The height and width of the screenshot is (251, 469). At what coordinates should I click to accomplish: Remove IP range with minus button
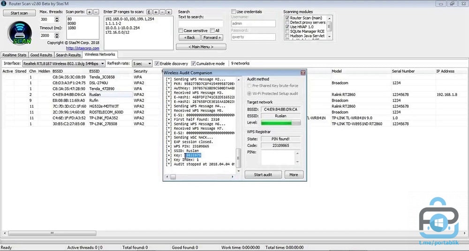pyautogui.click(x=162, y=12)
